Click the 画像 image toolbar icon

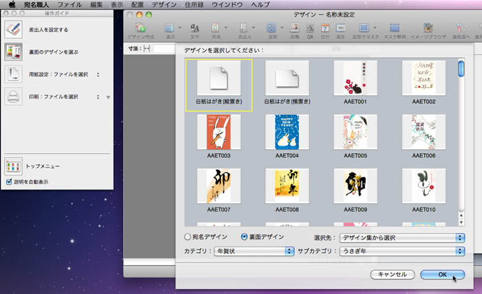click(294, 28)
